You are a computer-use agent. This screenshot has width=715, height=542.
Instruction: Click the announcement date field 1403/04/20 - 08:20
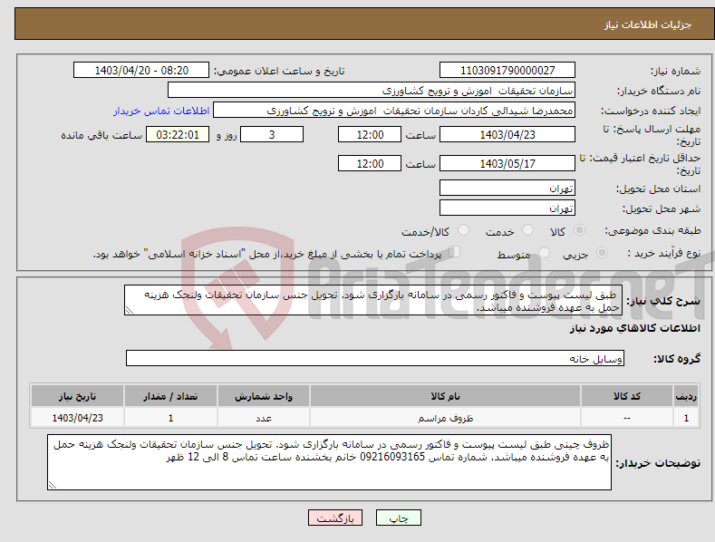[141, 71]
